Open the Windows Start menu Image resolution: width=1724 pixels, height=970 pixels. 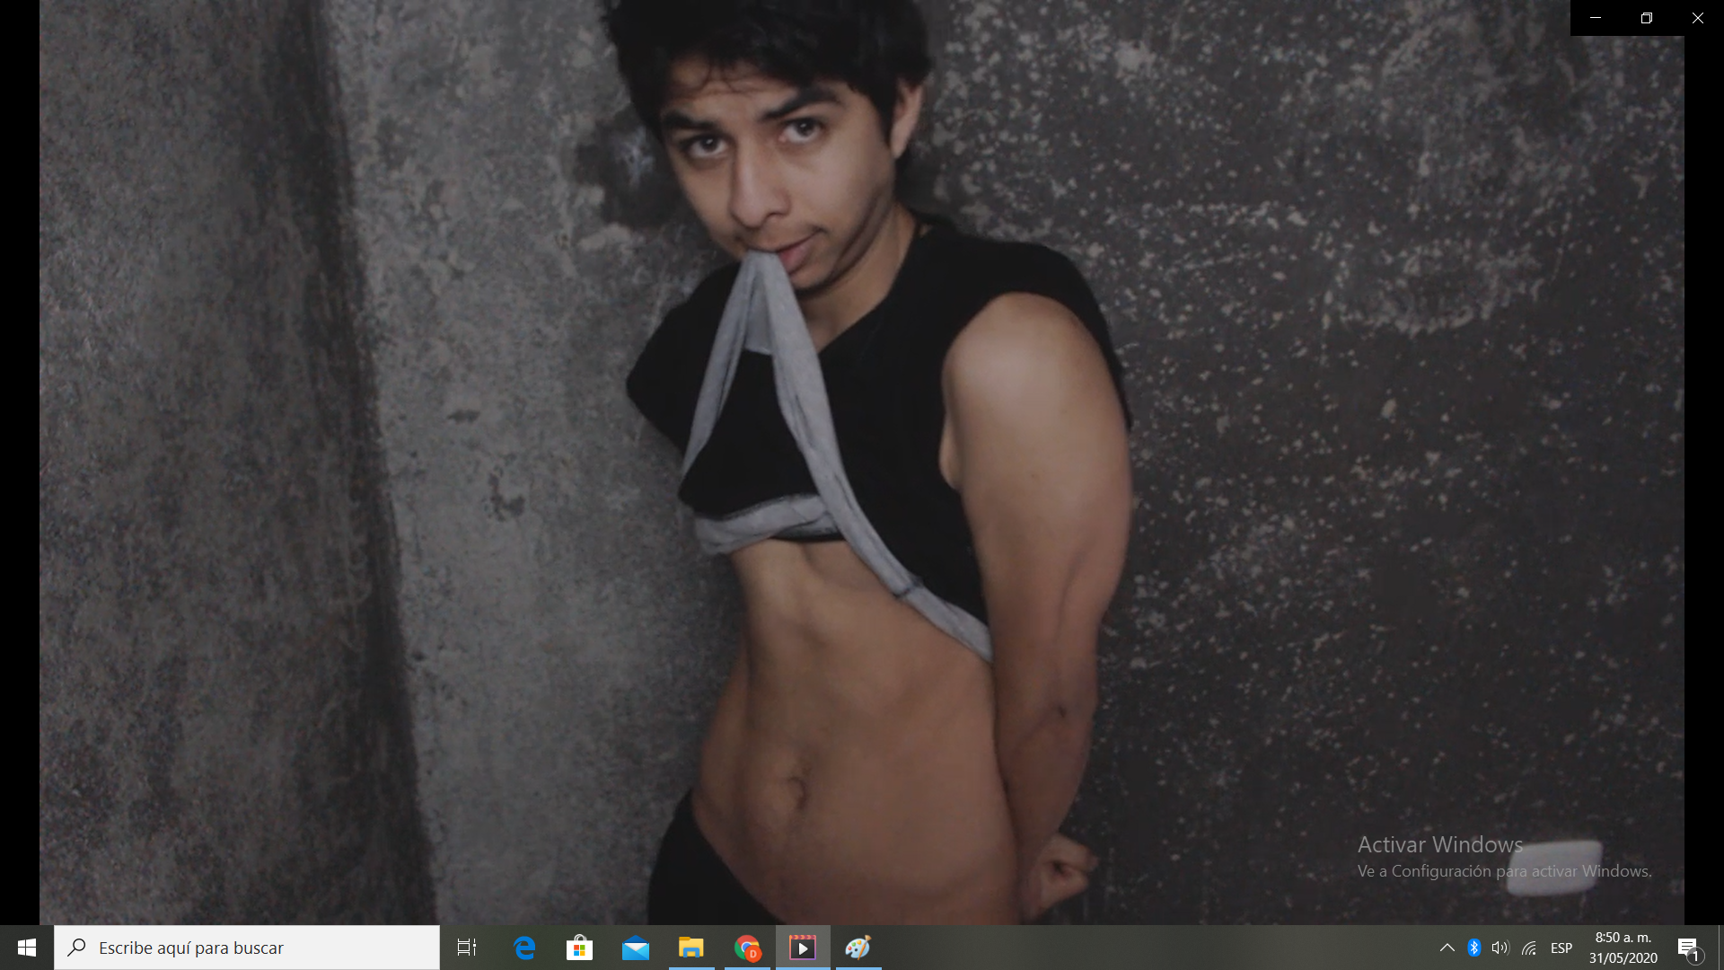pos(27,948)
